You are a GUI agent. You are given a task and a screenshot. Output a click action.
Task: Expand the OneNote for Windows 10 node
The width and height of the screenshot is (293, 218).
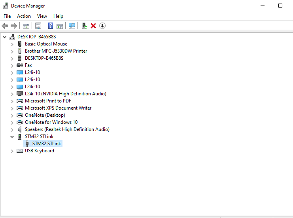tap(12, 123)
